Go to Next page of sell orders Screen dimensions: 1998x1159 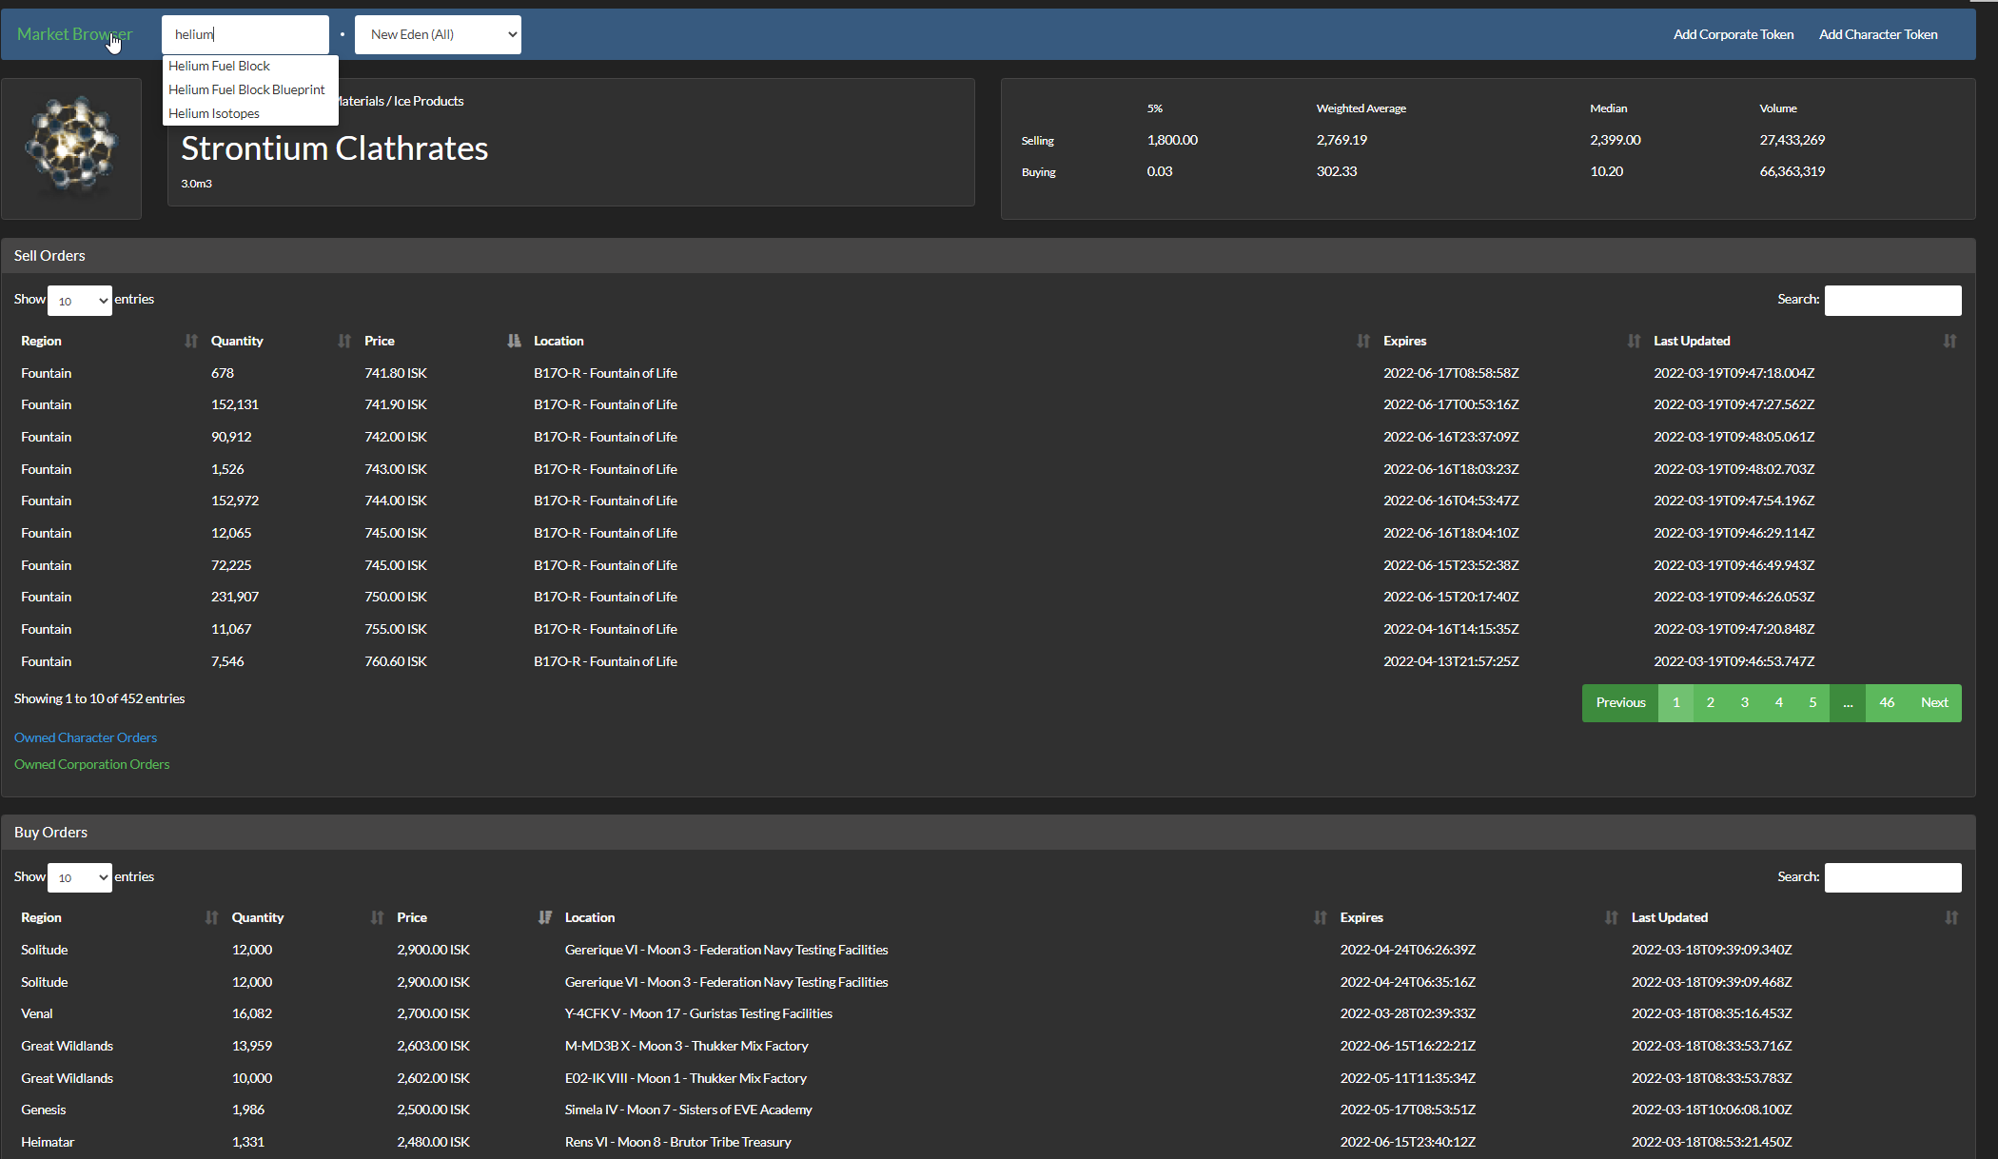point(1934,703)
